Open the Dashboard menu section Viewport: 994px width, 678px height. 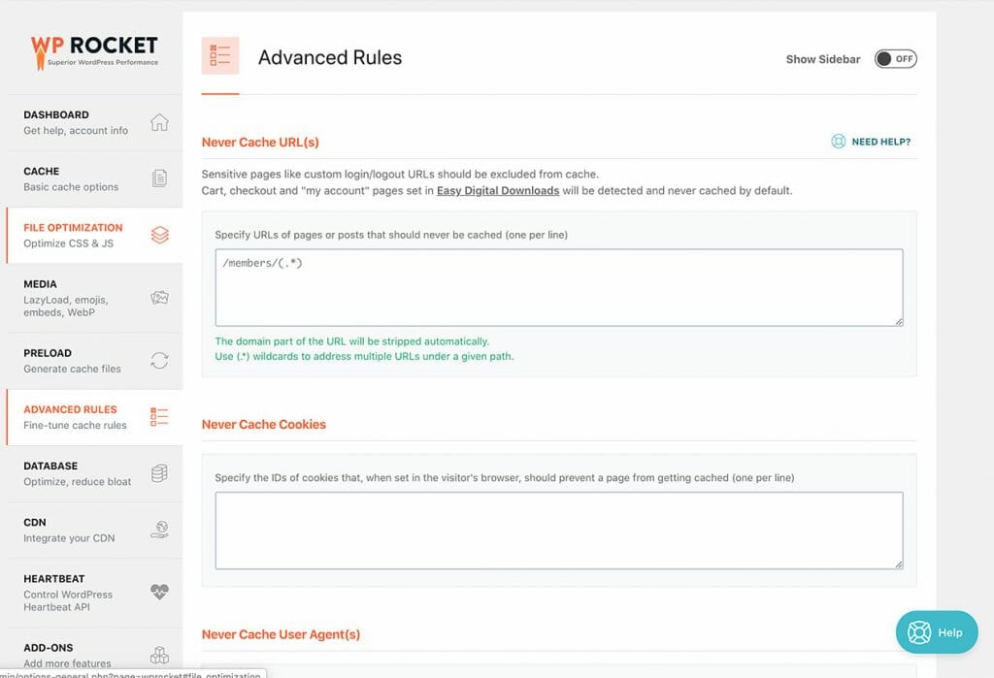94,122
